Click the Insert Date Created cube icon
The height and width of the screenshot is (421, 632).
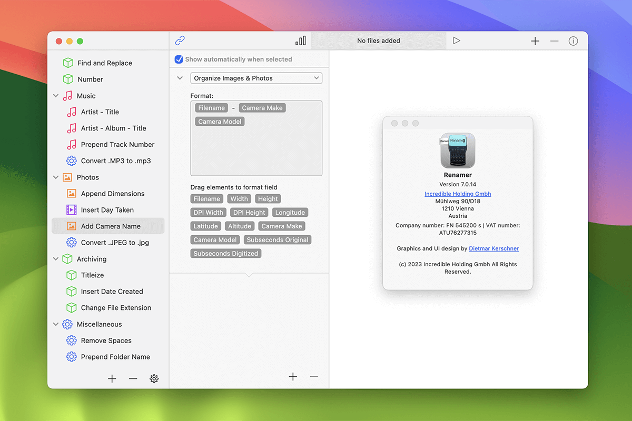click(x=72, y=292)
